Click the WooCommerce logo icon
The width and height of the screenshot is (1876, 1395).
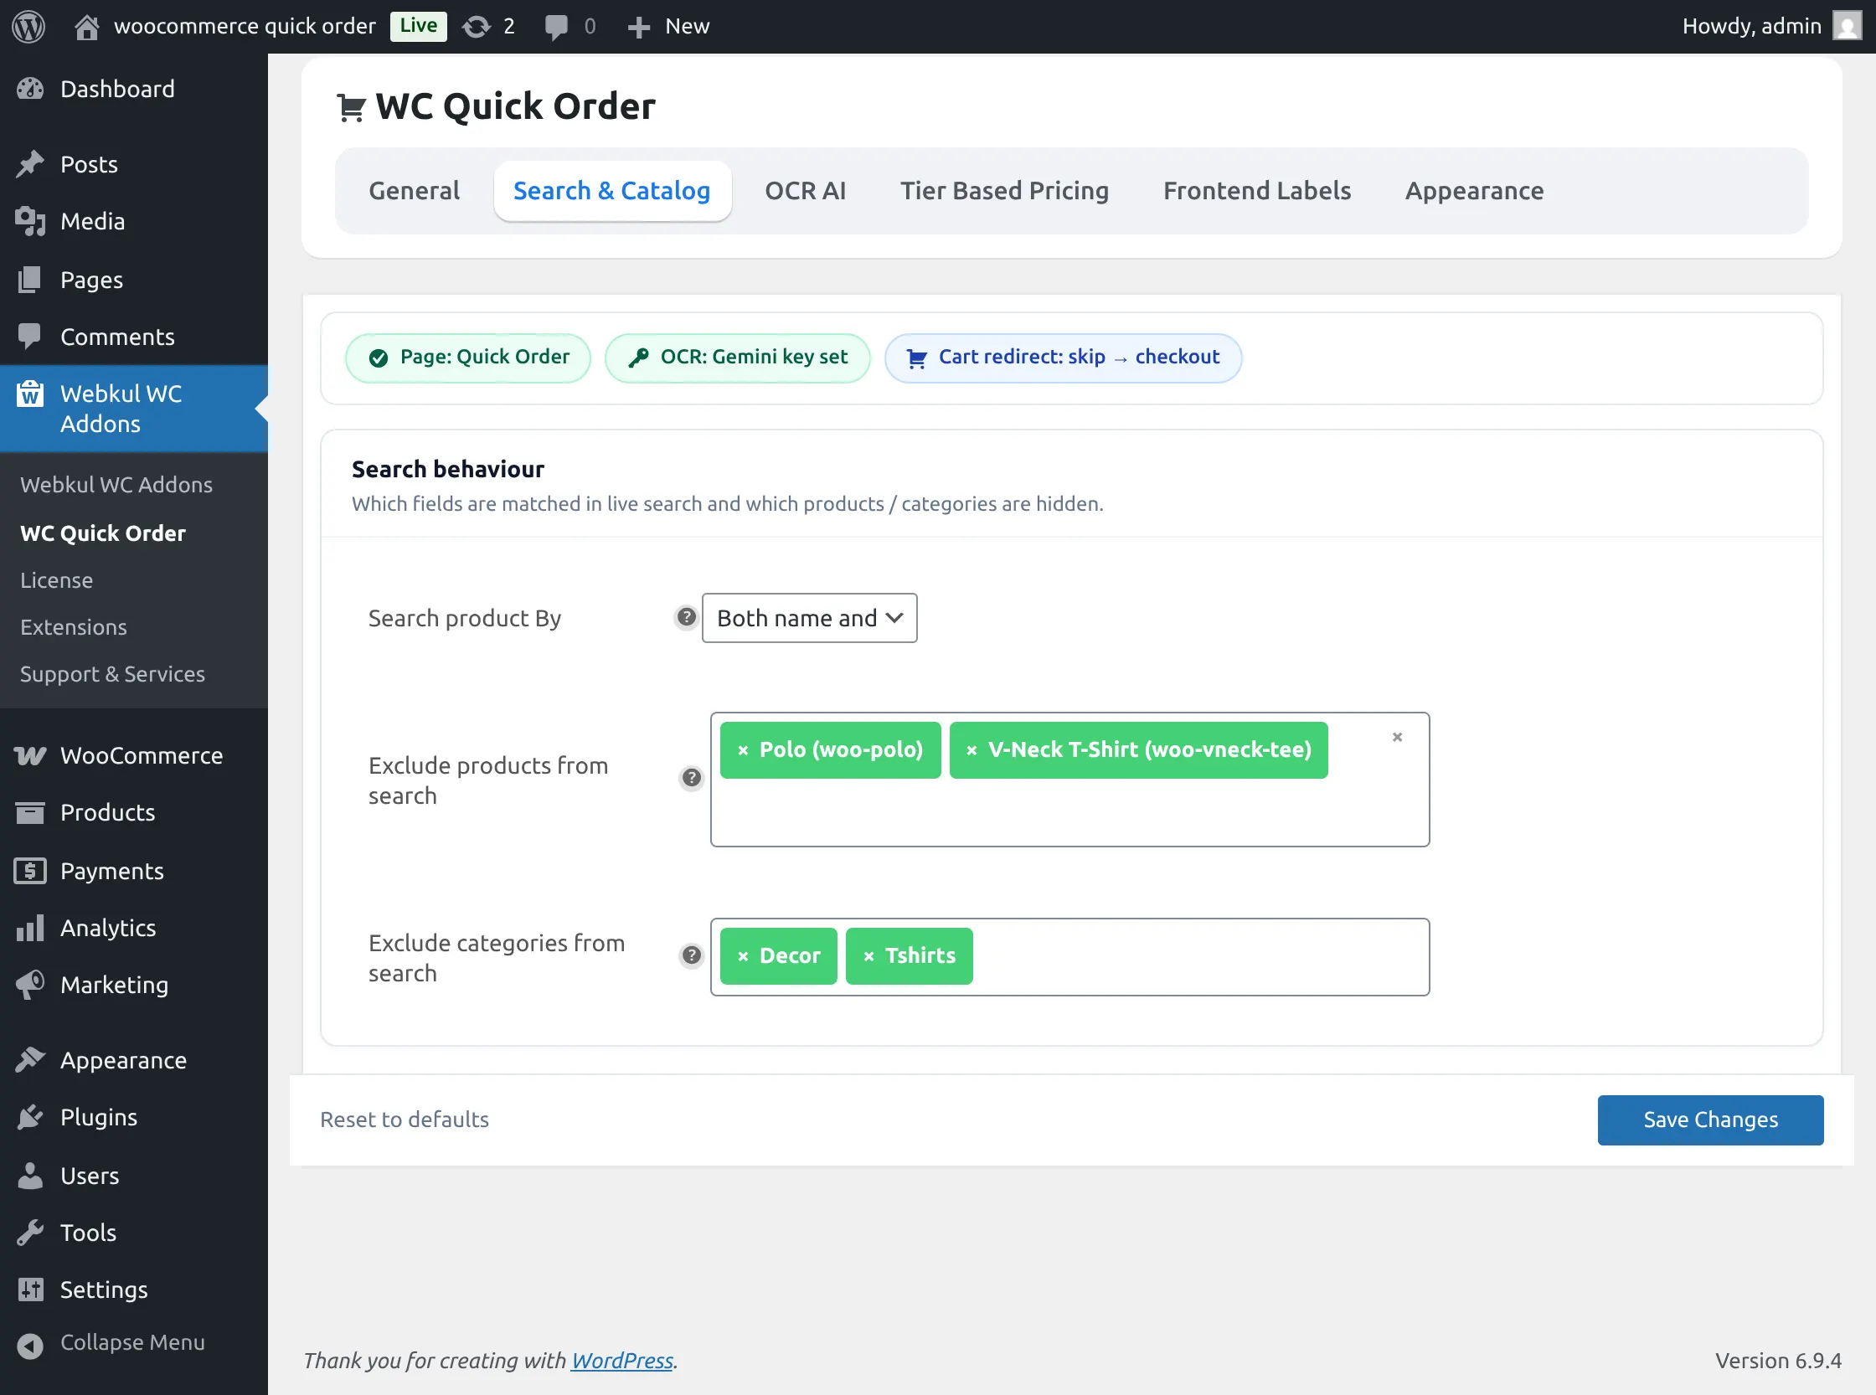(30, 755)
